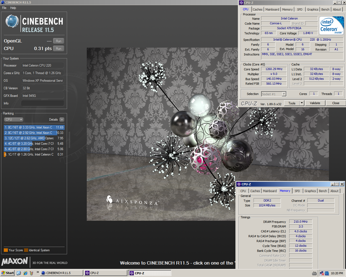
Task: Select ranking row 12C/12T AMD Opteron
Action: (34, 138)
